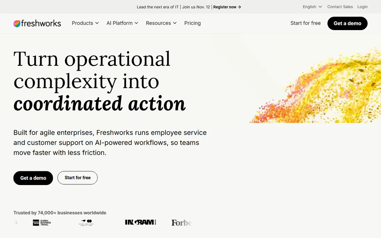
Task: Open the English language selector
Action: 312,7
